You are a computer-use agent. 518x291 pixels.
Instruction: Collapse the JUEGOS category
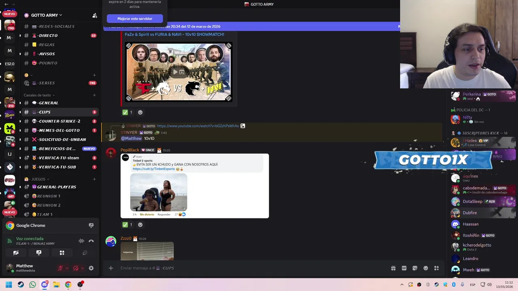point(36,179)
